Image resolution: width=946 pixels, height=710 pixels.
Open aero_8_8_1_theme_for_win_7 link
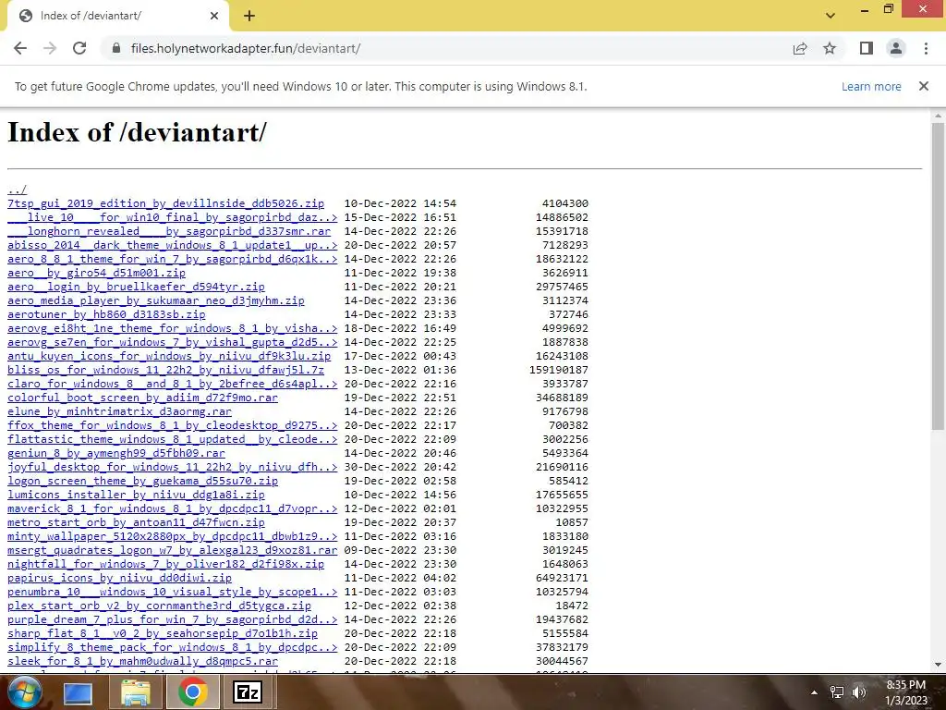(173, 259)
